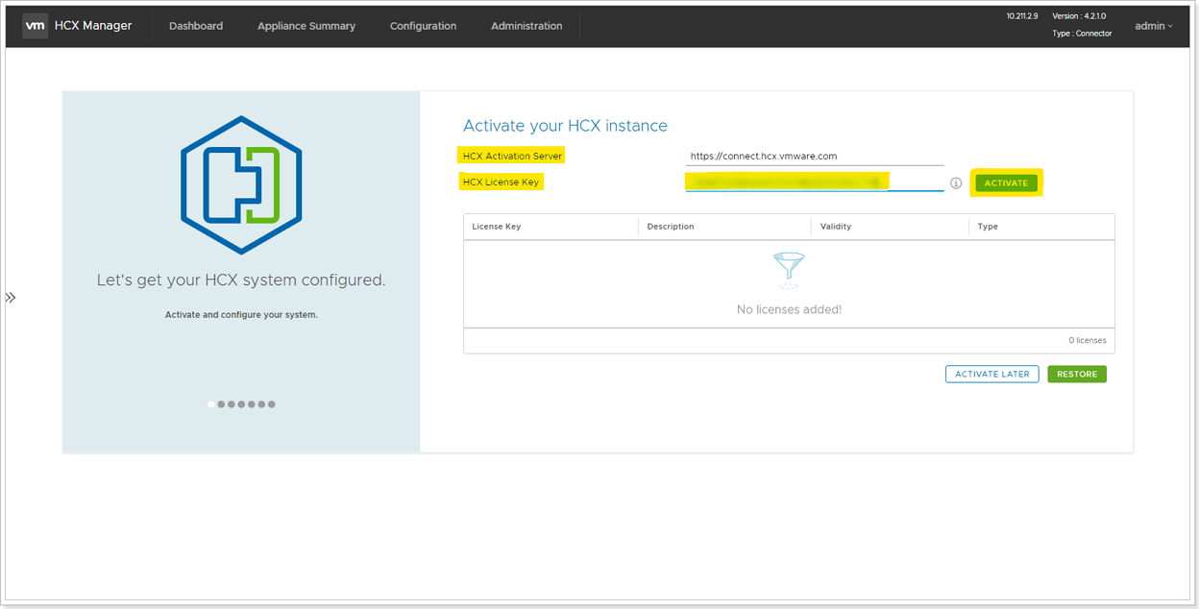Click the Validity column header
This screenshot has width=1199, height=609.
836,227
